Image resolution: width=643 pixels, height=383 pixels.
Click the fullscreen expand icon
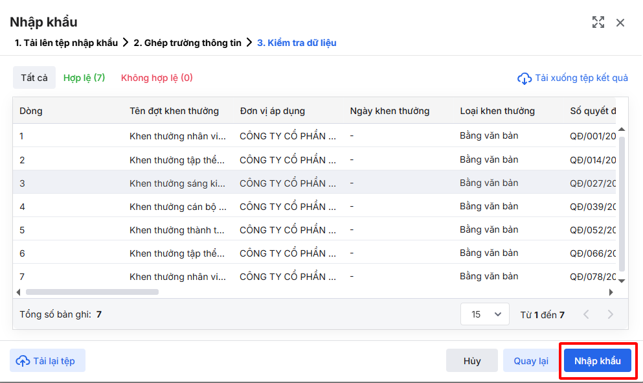point(598,23)
